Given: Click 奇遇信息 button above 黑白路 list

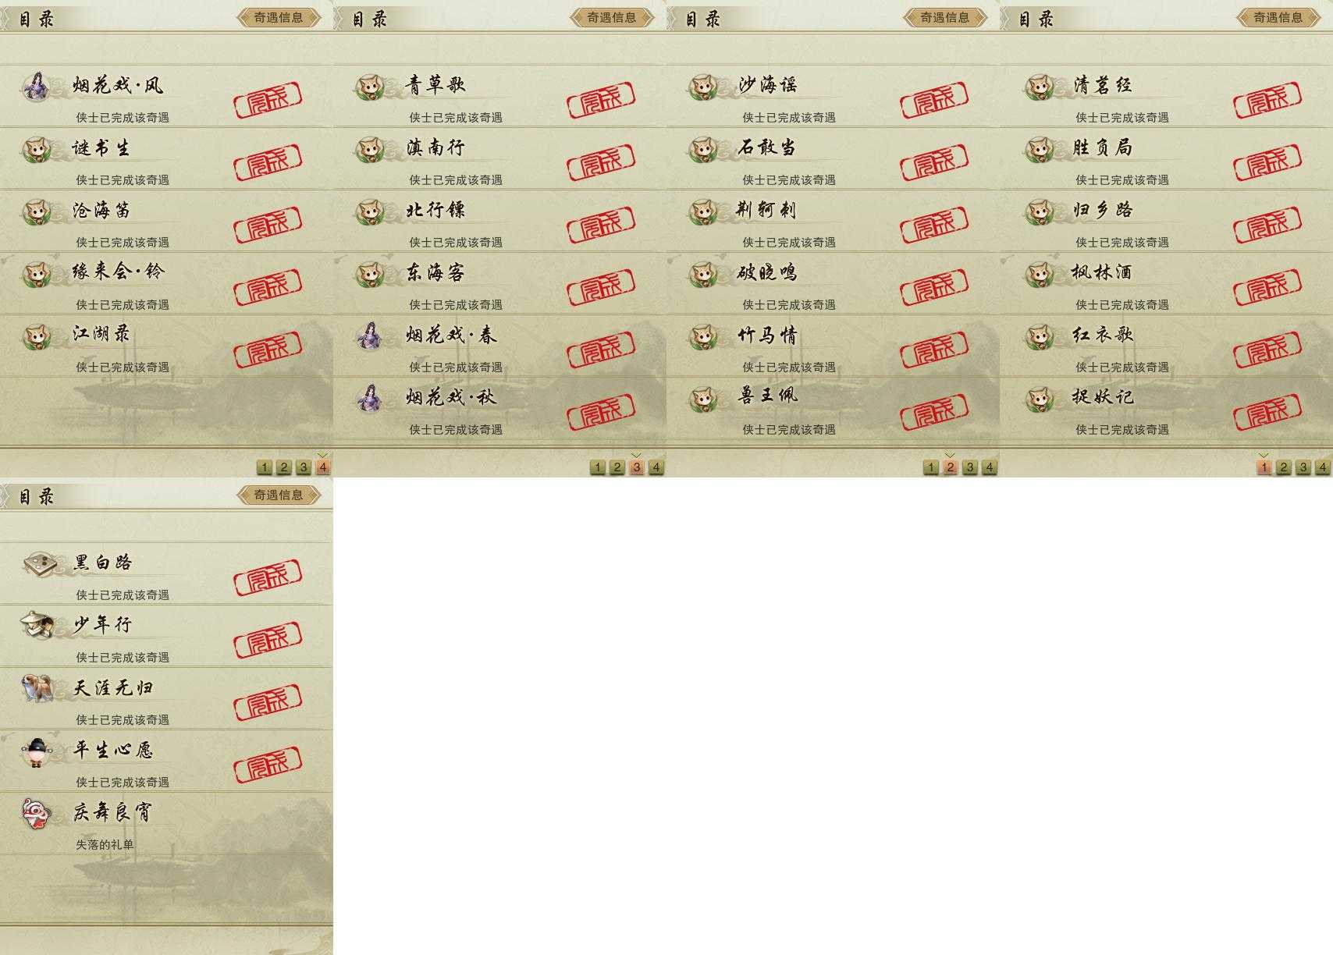Looking at the screenshot, I should point(279,495).
